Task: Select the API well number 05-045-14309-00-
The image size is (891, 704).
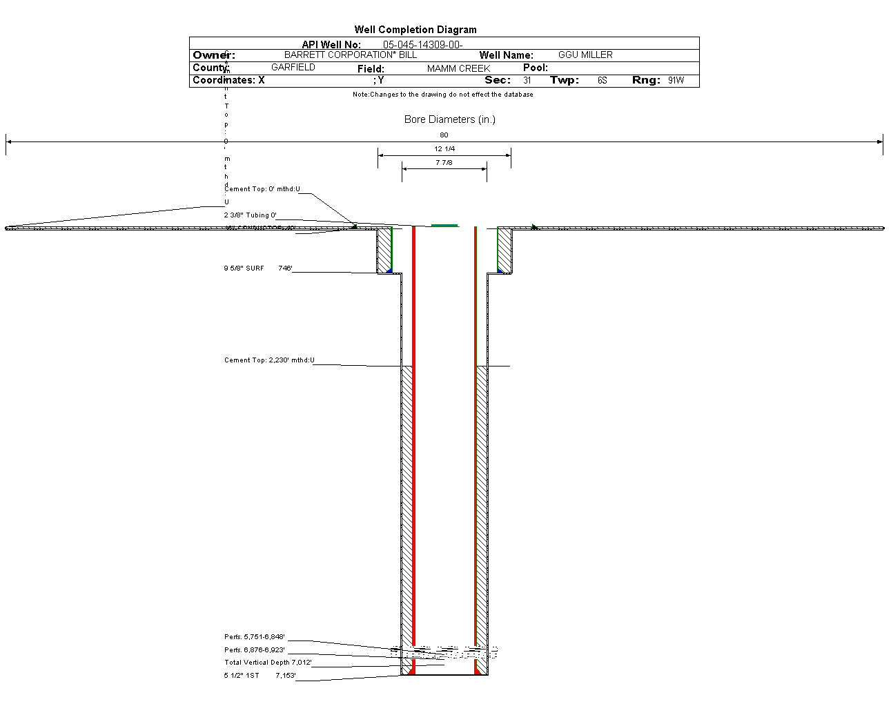Action: tap(422, 45)
